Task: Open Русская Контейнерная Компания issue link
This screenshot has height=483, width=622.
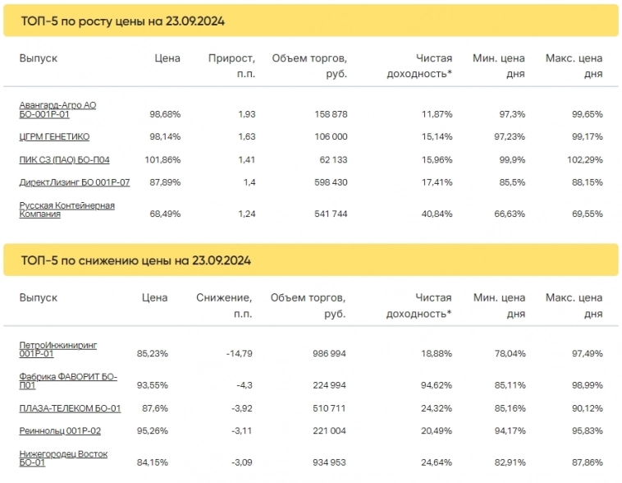Action: pyautogui.click(x=66, y=209)
